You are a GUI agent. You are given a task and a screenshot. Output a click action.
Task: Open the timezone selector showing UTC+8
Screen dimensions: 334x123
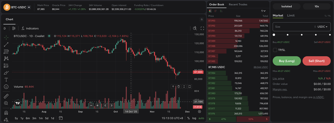[x=173, y=118]
